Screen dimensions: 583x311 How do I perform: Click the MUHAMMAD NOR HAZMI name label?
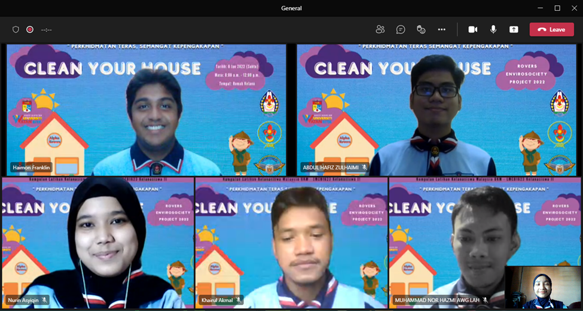pos(437,300)
